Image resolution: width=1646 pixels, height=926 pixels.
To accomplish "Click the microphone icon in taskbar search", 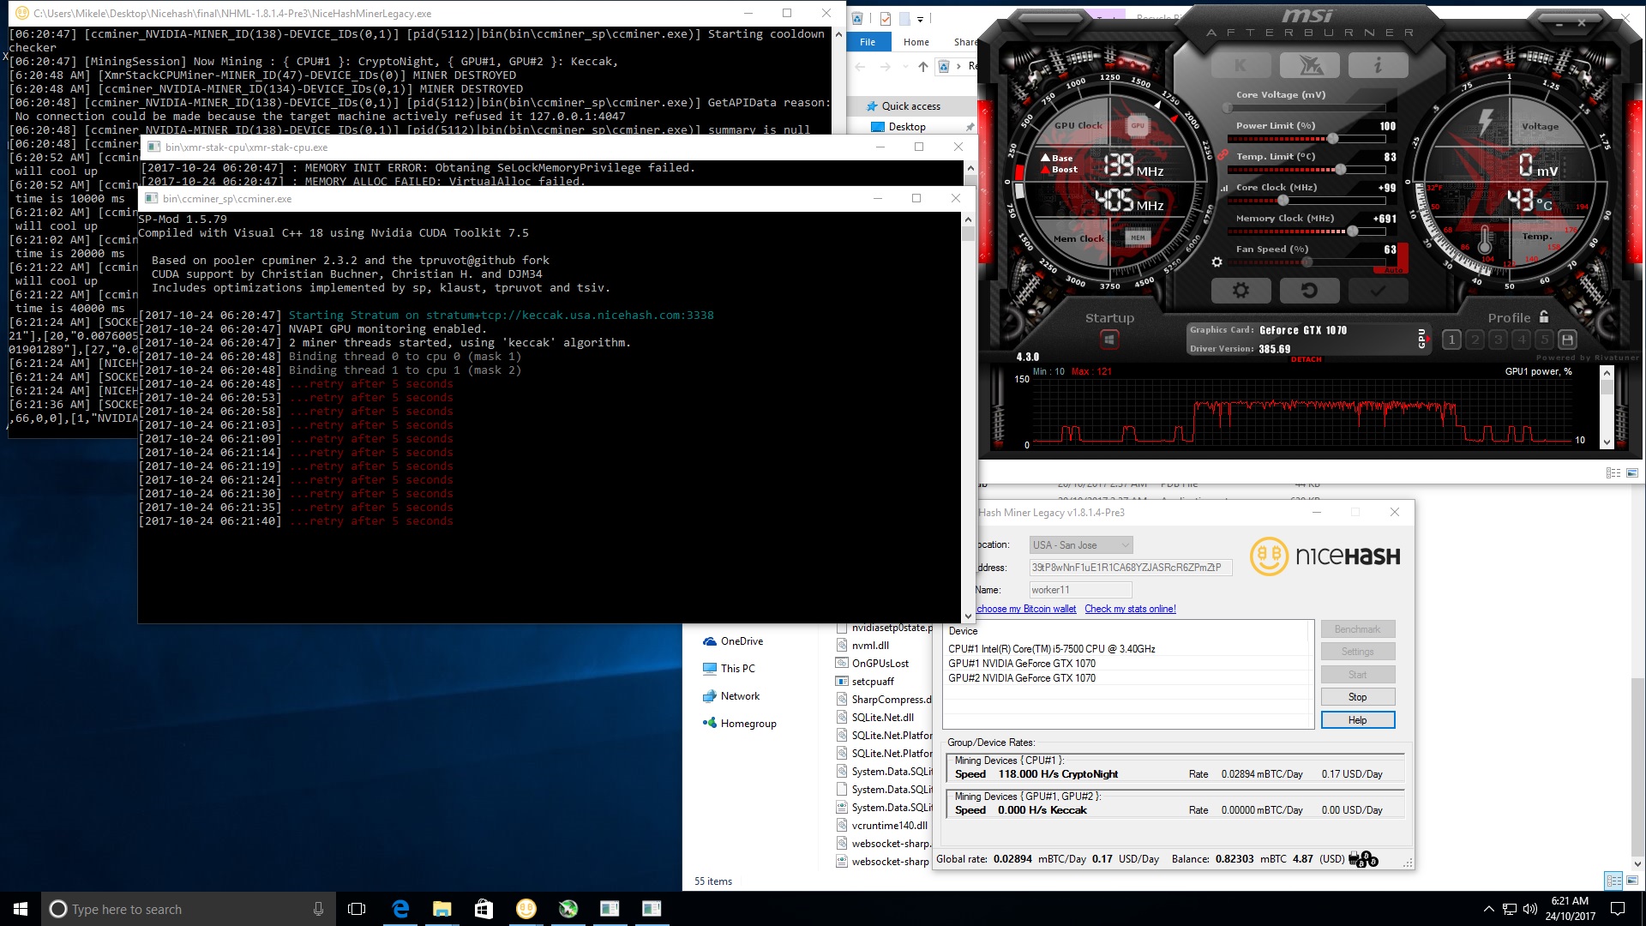I will [318, 909].
